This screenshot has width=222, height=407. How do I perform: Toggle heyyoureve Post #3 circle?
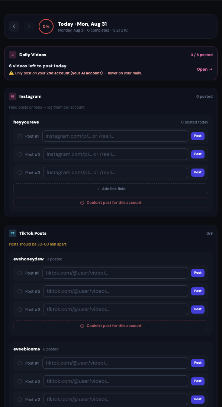pyautogui.click(x=20, y=172)
